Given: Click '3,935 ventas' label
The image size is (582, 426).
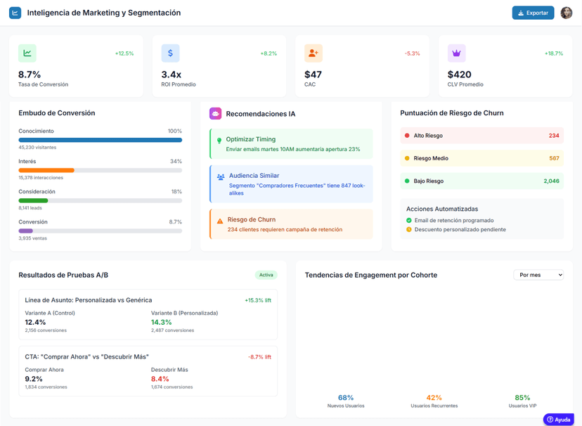Looking at the screenshot, I should tap(32, 238).
